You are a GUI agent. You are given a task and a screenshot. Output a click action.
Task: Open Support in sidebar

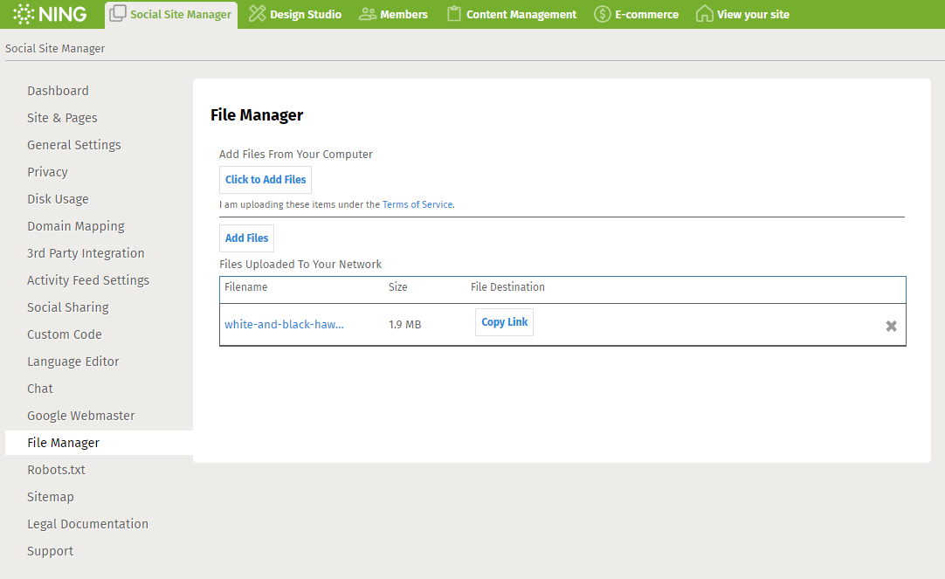[50, 551]
